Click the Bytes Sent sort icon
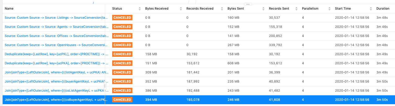The height and width of the screenshot is (106, 395). pos(263,9)
